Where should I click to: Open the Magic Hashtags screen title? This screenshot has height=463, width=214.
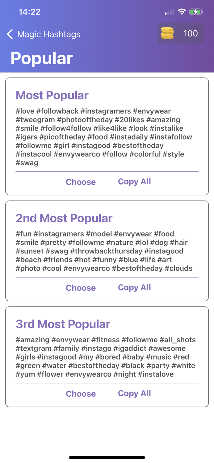click(48, 34)
